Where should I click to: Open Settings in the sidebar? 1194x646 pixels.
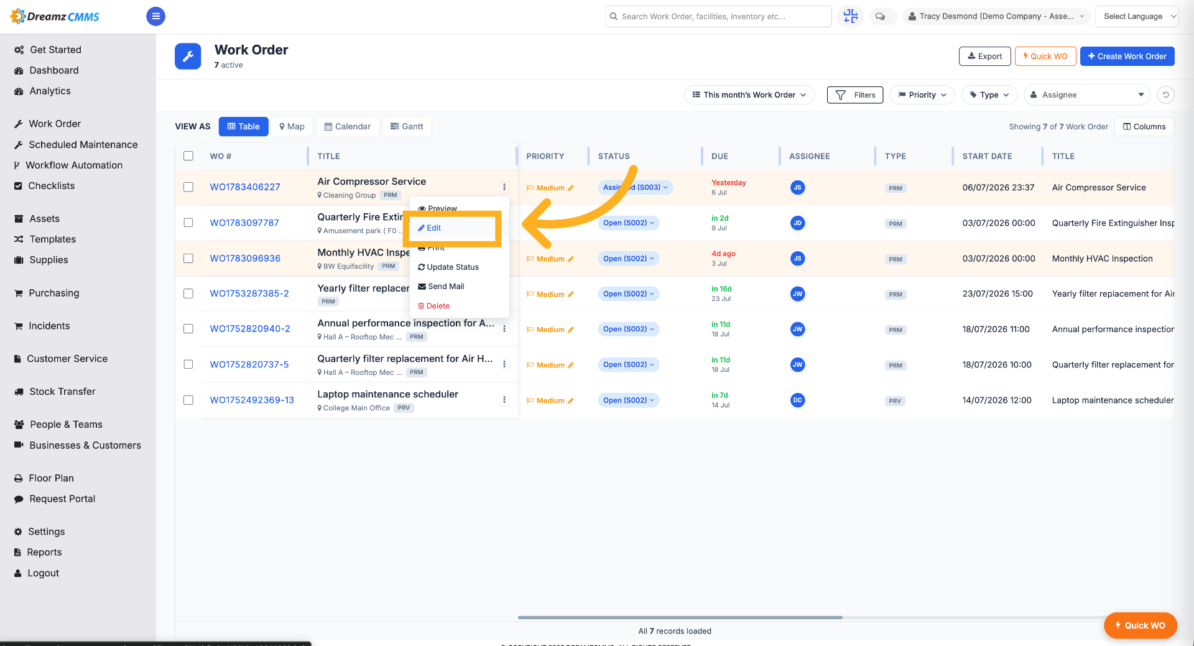pyautogui.click(x=46, y=531)
